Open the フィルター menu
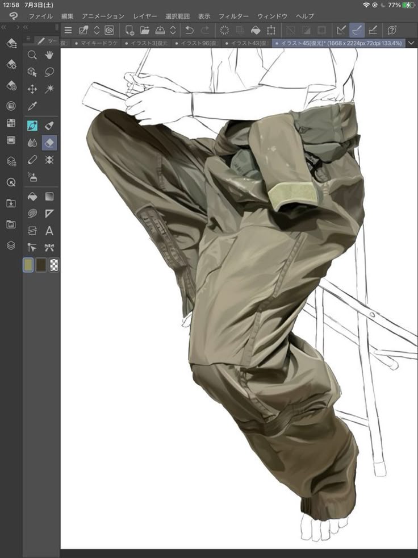The height and width of the screenshot is (558, 418). (233, 16)
